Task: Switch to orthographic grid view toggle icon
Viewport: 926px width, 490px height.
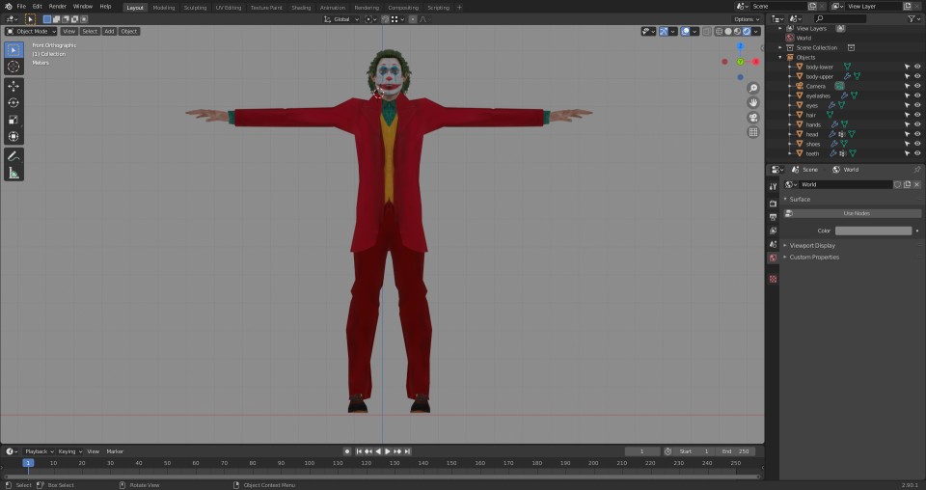Action: (x=753, y=132)
